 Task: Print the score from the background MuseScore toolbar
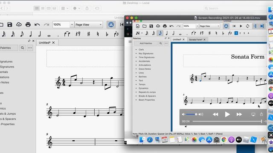click(28, 25)
